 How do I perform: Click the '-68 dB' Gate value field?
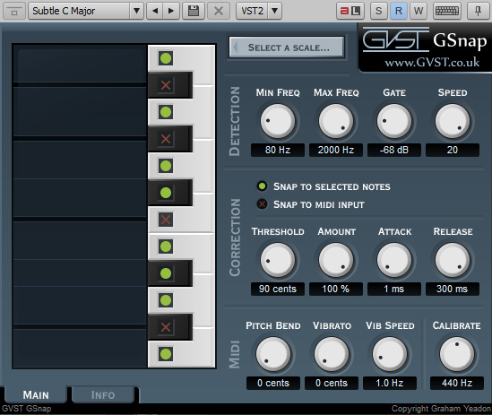394,150
